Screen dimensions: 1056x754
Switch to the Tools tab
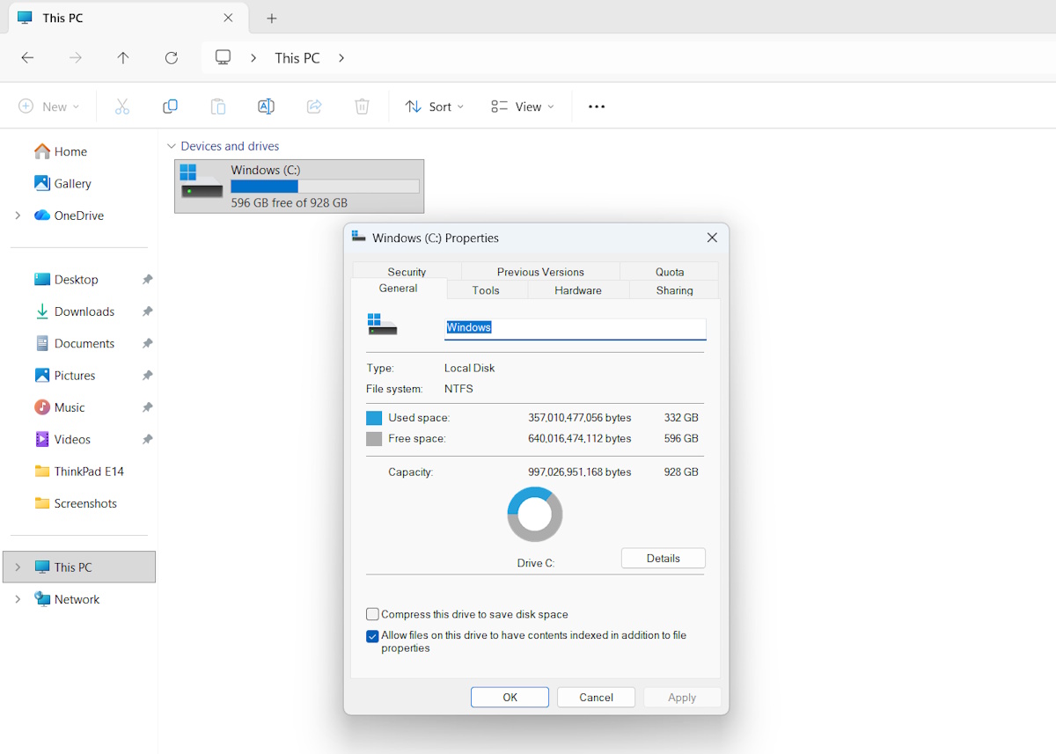coord(486,290)
